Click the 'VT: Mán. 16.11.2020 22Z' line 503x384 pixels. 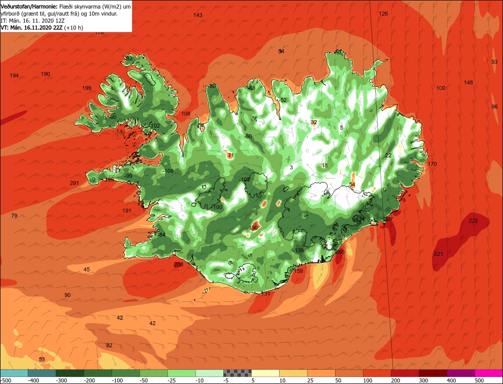pos(31,28)
